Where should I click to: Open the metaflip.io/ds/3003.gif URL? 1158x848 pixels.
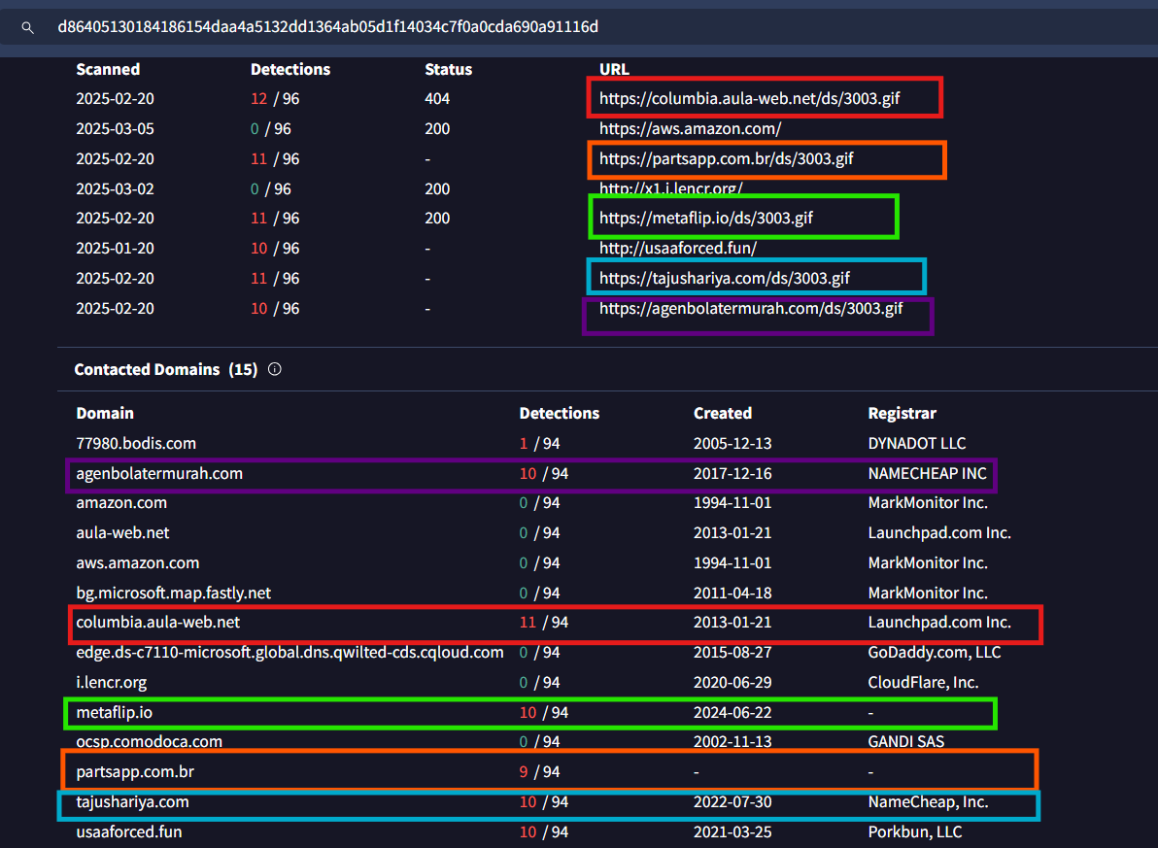pos(706,218)
